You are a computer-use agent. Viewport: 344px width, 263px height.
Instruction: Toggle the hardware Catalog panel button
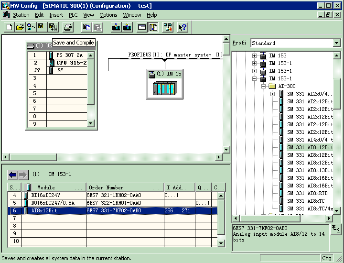pyautogui.click(x=153, y=27)
